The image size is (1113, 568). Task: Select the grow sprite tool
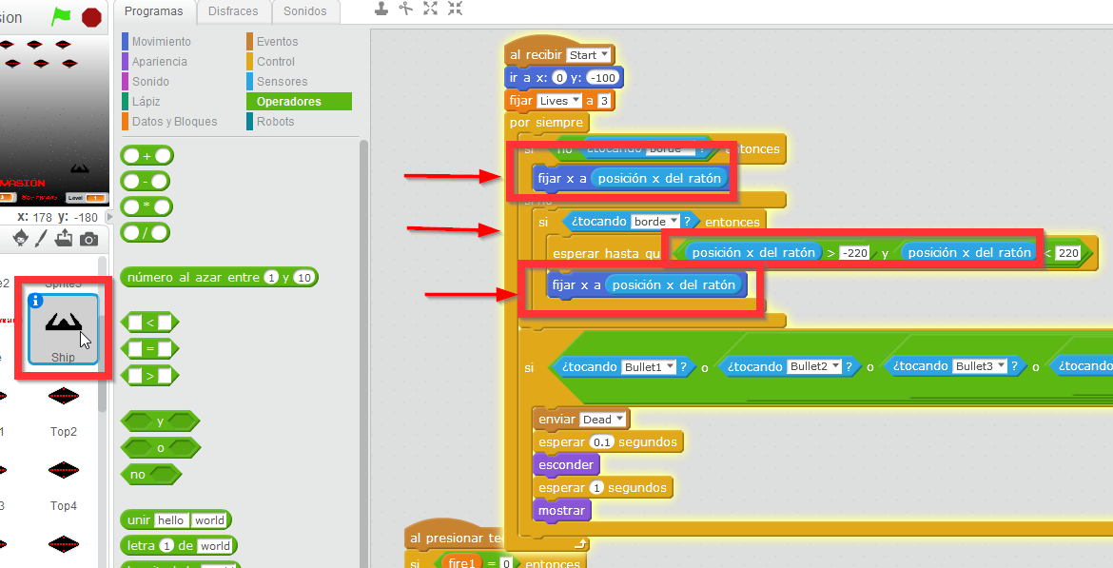pyautogui.click(x=430, y=9)
